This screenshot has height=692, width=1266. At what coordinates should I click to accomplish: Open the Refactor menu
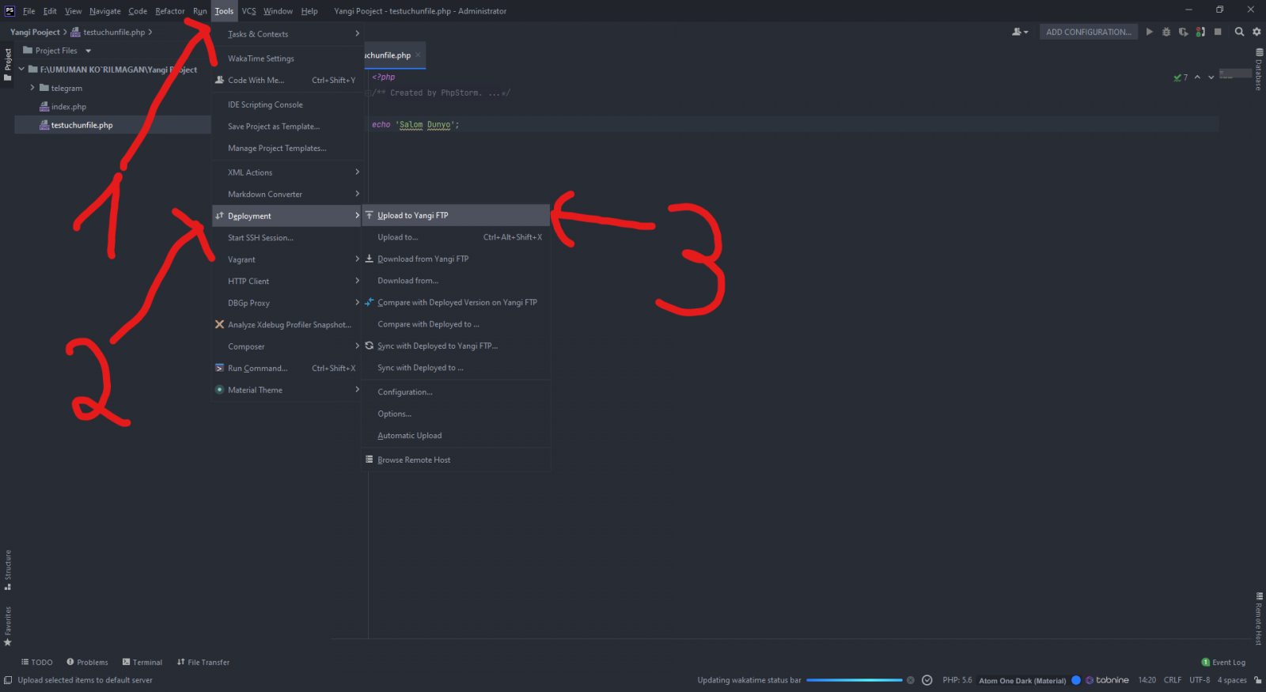point(169,11)
